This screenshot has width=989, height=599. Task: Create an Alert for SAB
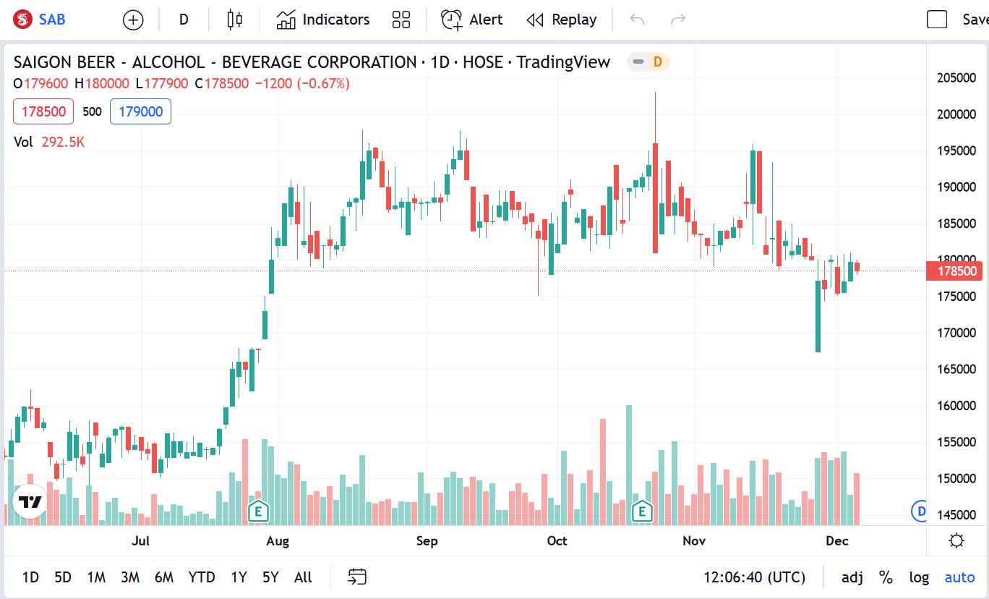pos(472,20)
